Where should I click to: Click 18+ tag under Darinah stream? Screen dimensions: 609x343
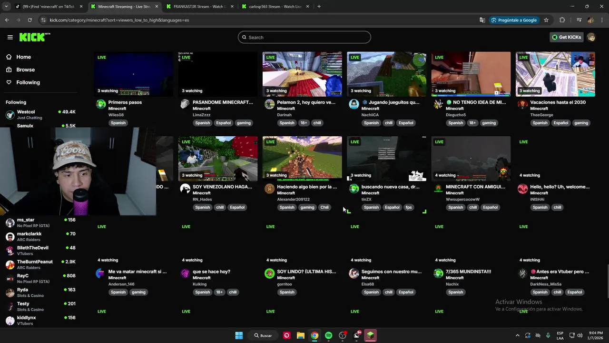coord(304,123)
